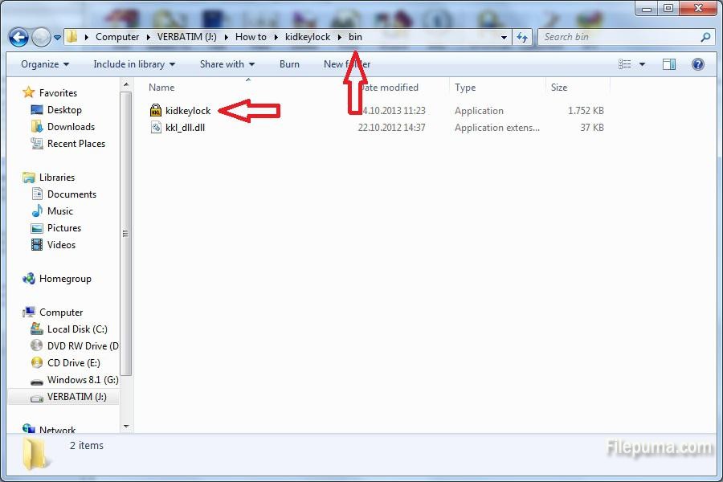Click the navigation pane vertical scrollbar
This screenshot has width=723, height=482.
coord(125,233)
